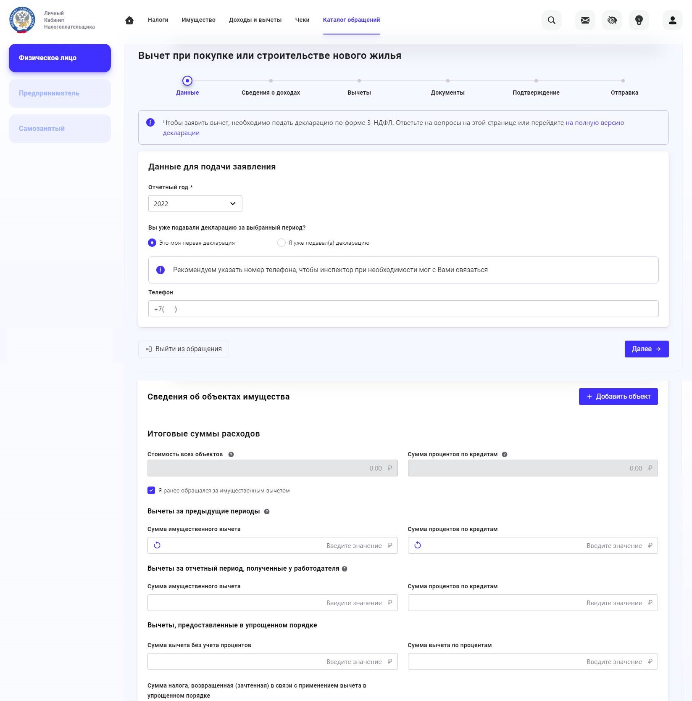Screen dimensions: 692x701
Task: Toggle the crossed-out eye accessibility icon
Action: 612,20
